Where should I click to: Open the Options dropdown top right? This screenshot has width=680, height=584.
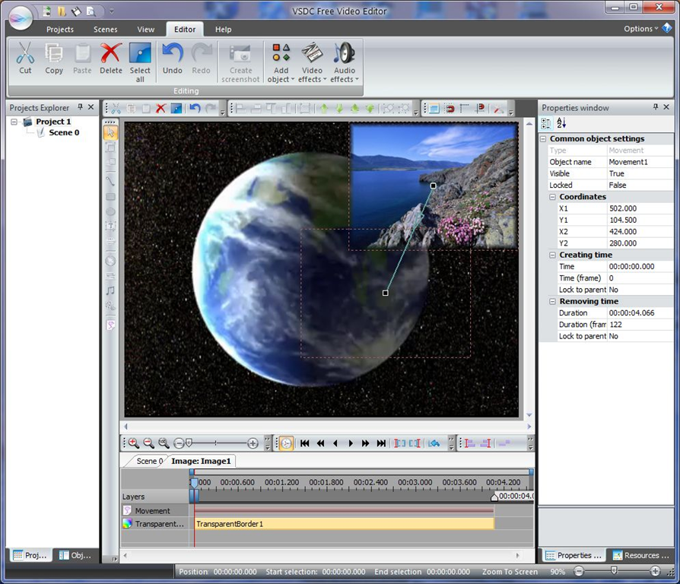(640, 28)
